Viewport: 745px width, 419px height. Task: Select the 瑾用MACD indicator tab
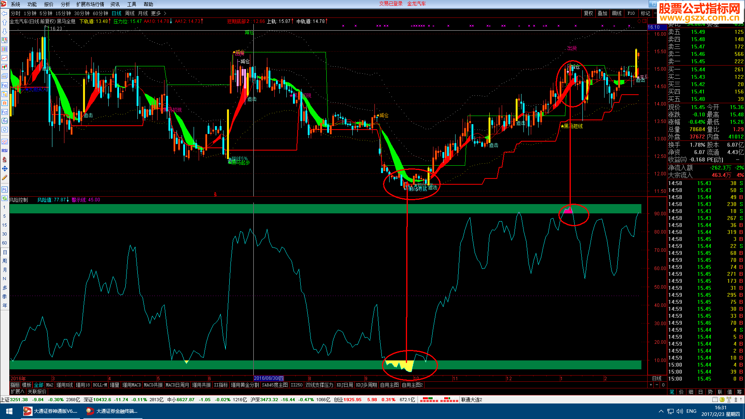tap(132, 385)
